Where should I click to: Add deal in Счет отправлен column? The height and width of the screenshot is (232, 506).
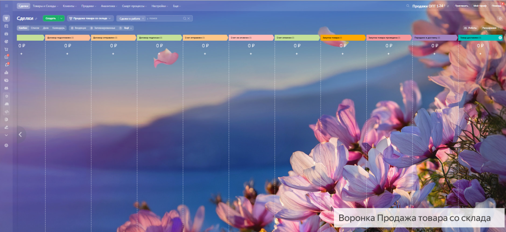point(205,54)
